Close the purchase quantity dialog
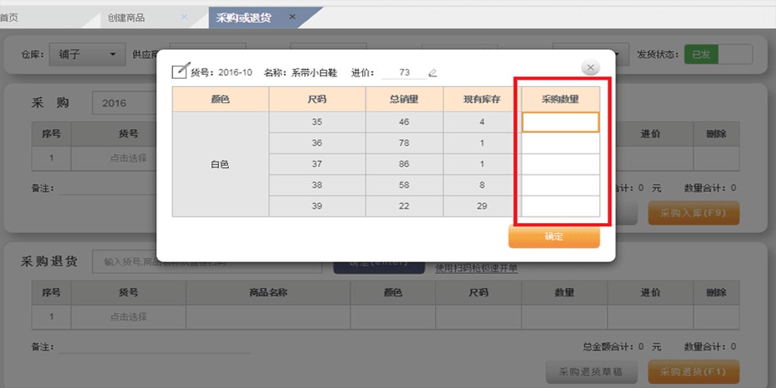The width and height of the screenshot is (776, 388). point(590,67)
